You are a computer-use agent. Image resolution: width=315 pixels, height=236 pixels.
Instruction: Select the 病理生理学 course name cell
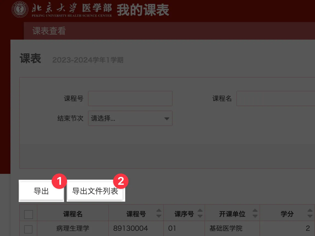click(73, 228)
